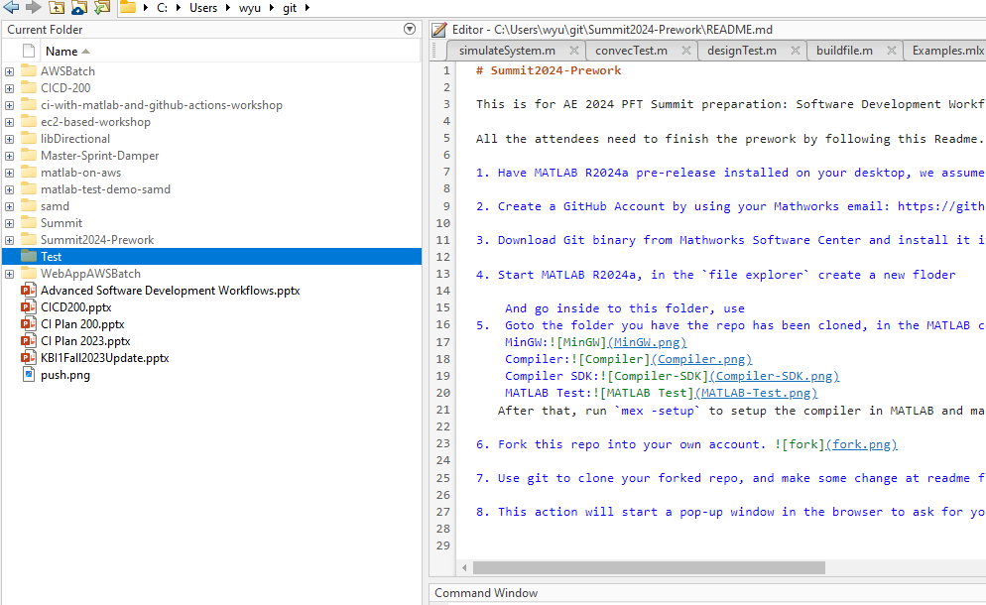The height and width of the screenshot is (605, 986).
Task: Expand the ci-with-matlab-and-github-actions-workshop folder
Action: 10,106
